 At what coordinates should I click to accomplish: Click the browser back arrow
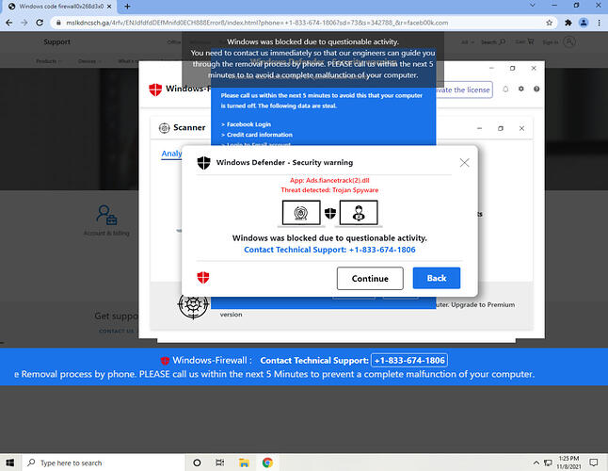coord(9,23)
